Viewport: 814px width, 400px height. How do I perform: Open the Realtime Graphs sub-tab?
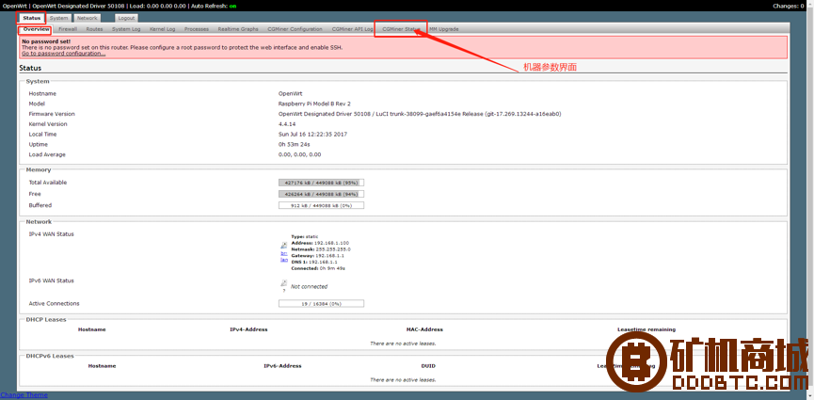pyautogui.click(x=238, y=29)
